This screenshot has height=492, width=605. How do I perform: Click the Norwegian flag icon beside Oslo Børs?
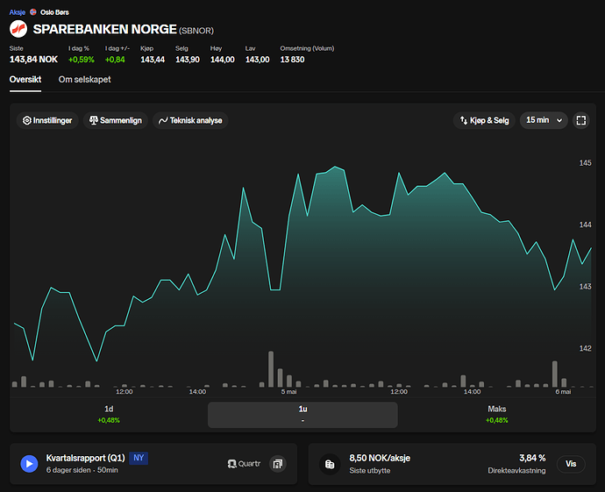pos(33,12)
